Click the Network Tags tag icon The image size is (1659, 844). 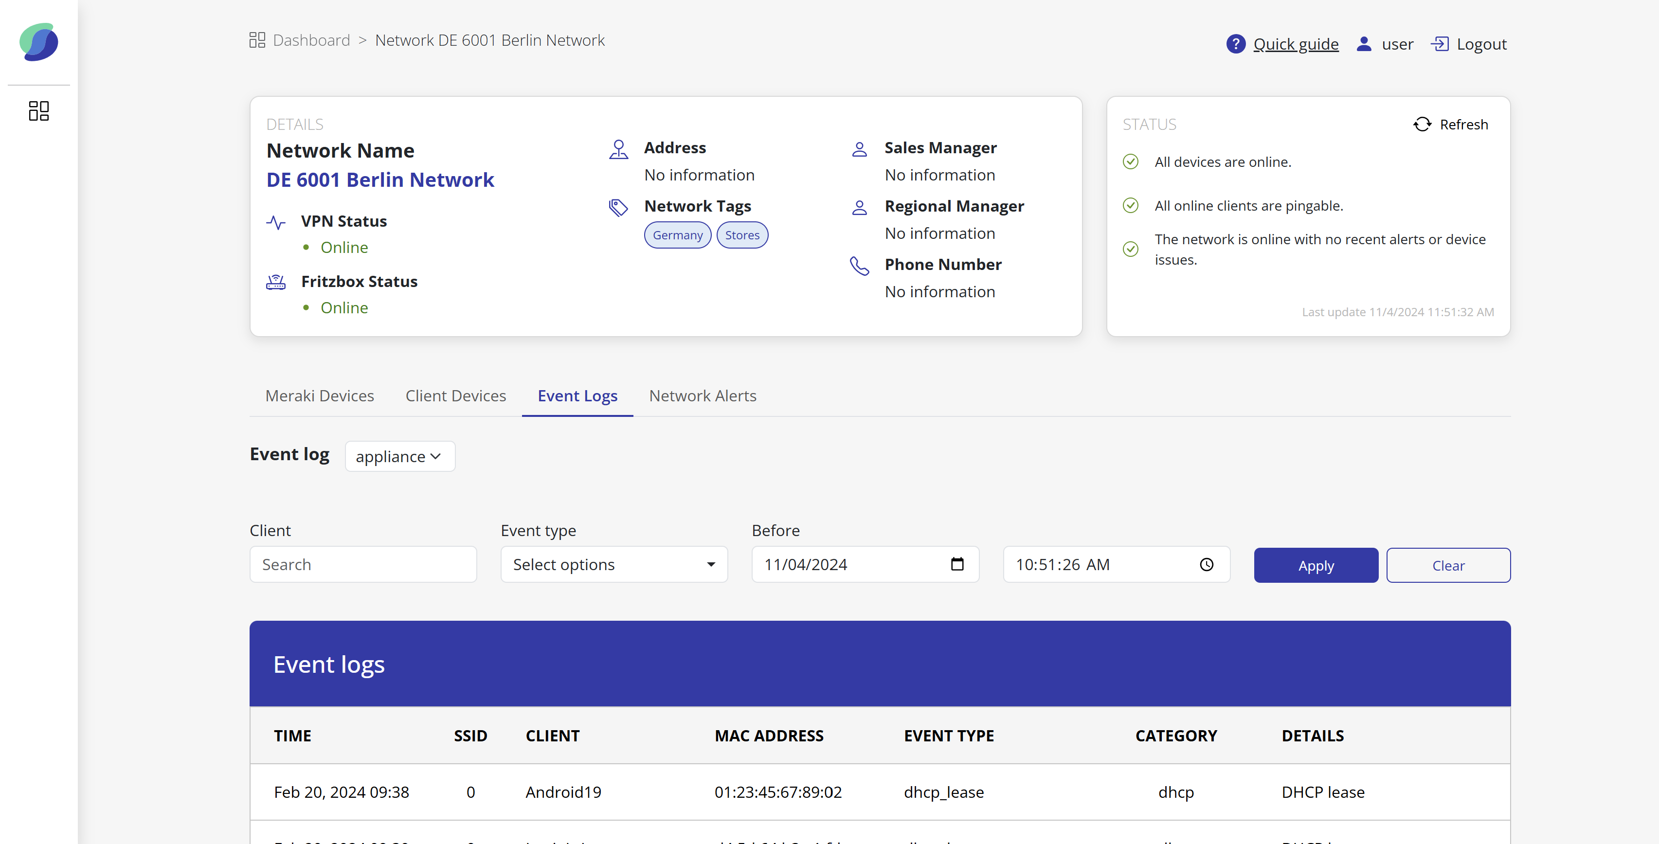618,207
